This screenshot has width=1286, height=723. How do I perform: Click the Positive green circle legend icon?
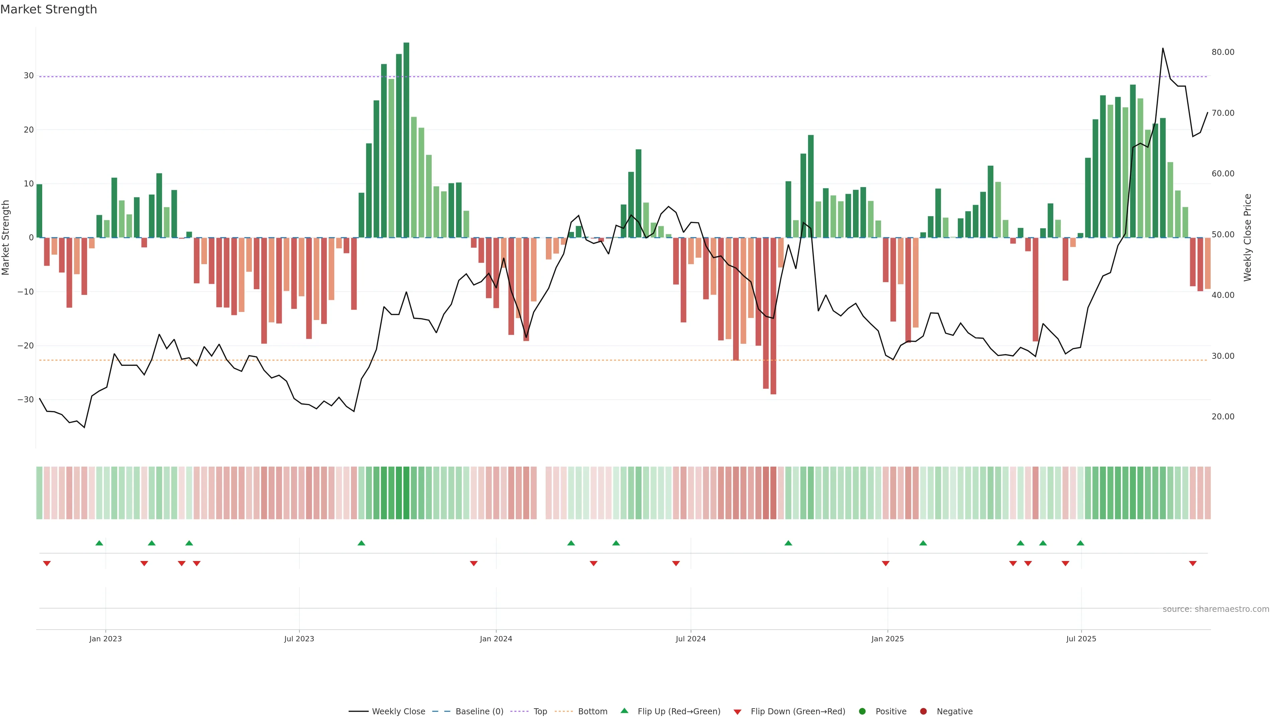coord(862,712)
